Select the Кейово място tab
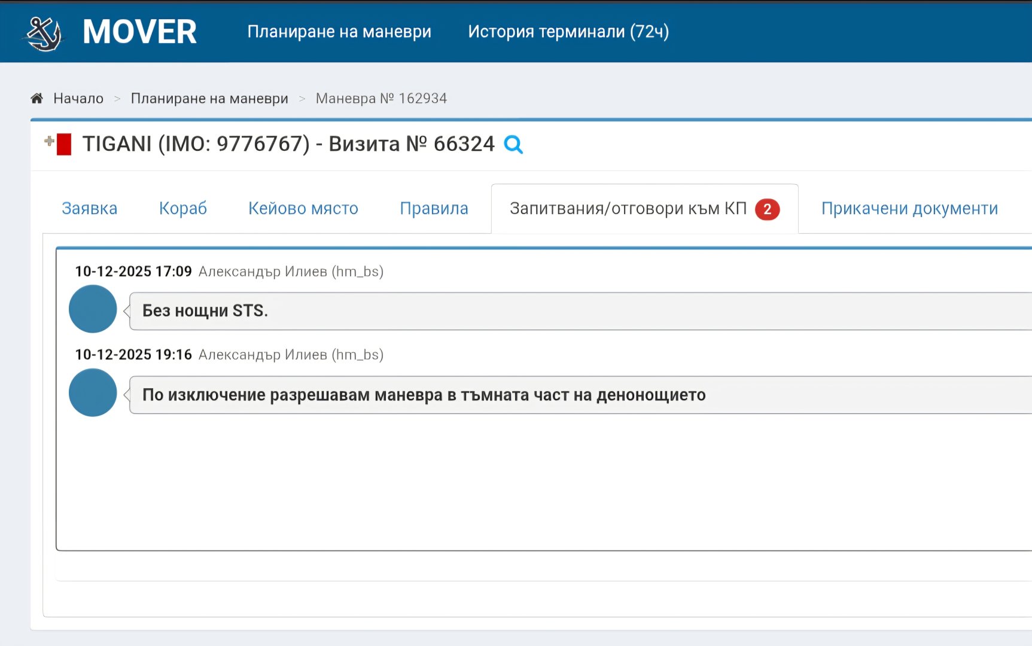The width and height of the screenshot is (1032, 646). (303, 208)
